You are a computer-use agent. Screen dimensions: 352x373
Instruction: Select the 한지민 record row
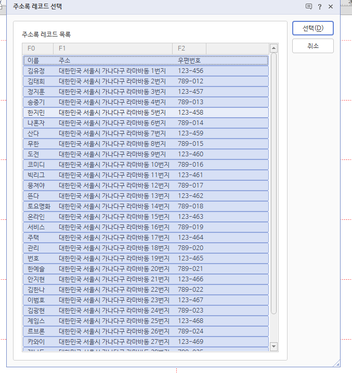coord(146,113)
